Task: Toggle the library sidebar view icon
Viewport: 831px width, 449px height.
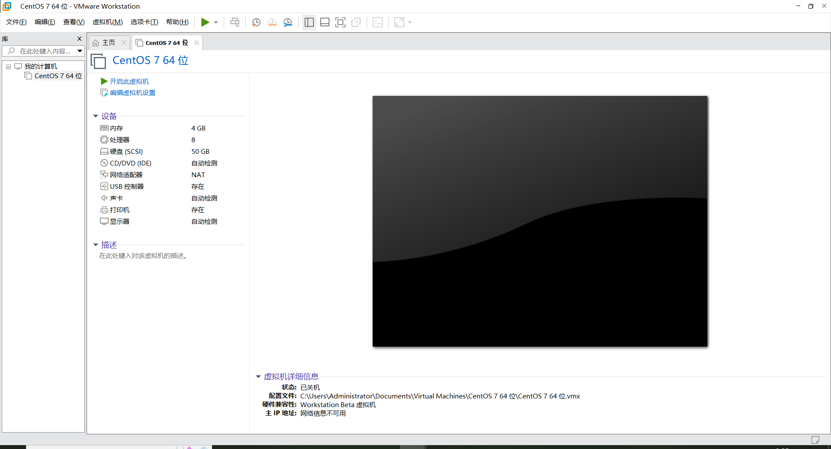Action: (x=309, y=22)
